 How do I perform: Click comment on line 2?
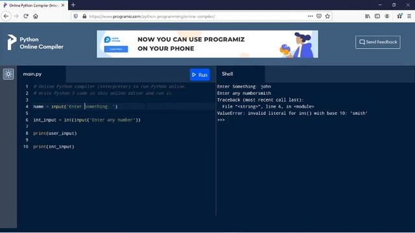click(x=103, y=93)
